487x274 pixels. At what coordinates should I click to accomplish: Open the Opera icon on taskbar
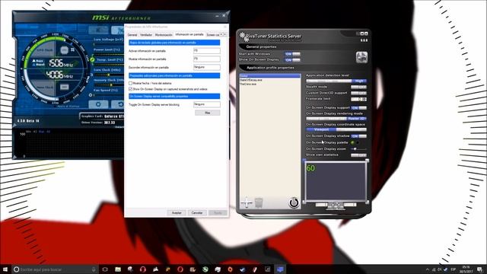180,269
